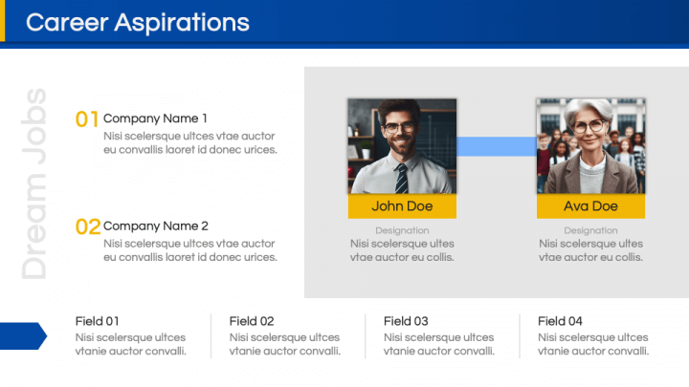The height and width of the screenshot is (387, 689).
Task: Click the Designation text under Ava Doe
Action: (590, 230)
